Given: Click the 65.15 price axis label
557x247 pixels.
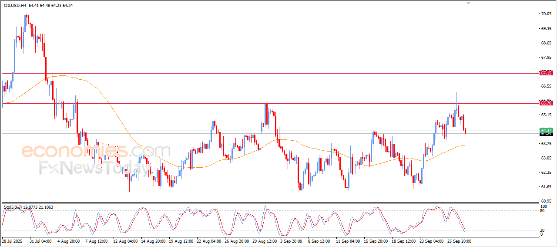Looking at the screenshot, I should (546, 115).
